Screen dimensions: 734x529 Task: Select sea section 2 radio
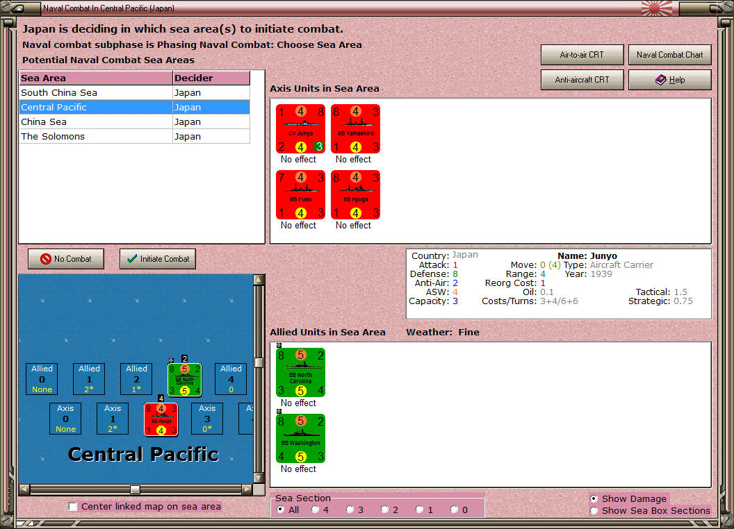tap(384, 510)
